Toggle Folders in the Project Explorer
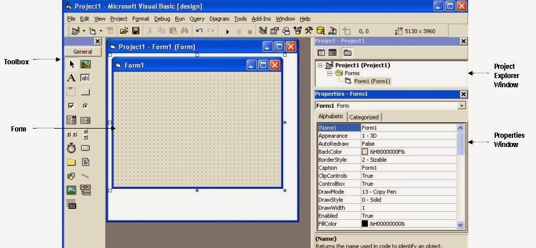The width and height of the screenshot is (536, 248). (347, 53)
